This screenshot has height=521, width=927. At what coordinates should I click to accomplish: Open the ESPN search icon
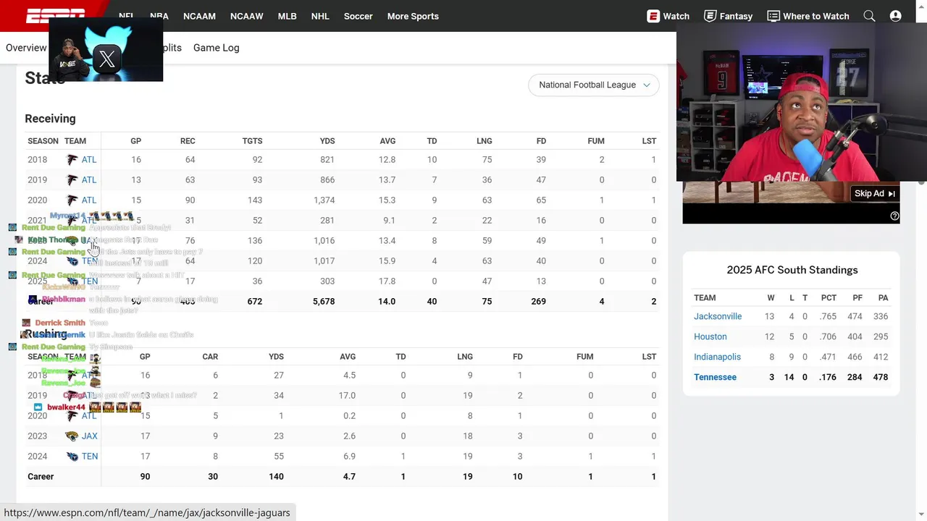pyautogui.click(x=869, y=16)
